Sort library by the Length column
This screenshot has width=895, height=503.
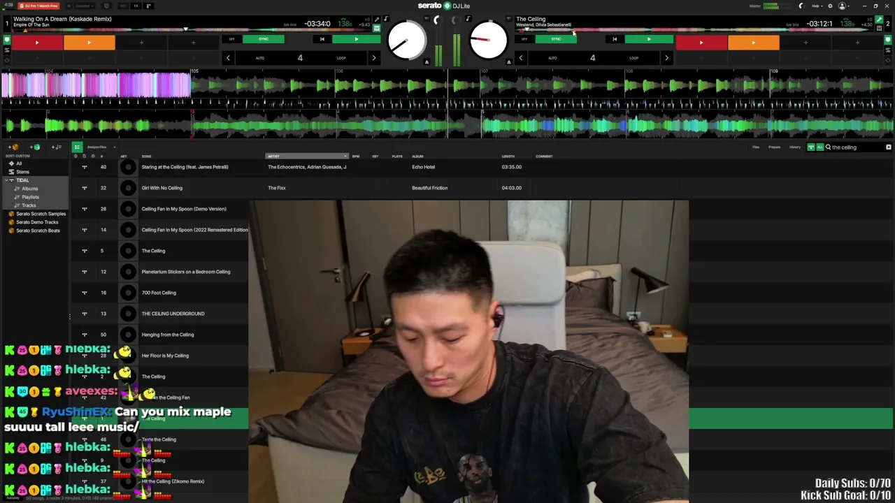(508, 156)
